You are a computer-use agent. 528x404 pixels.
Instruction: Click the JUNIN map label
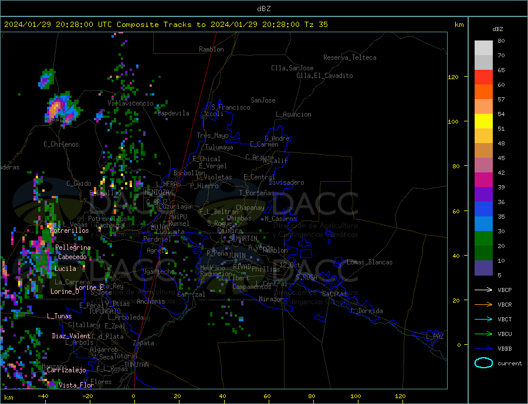coord(237,256)
